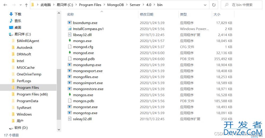Expand the chevron after Program Files breadcrumb
The width and height of the screenshot is (265, 138).
click(104, 5)
